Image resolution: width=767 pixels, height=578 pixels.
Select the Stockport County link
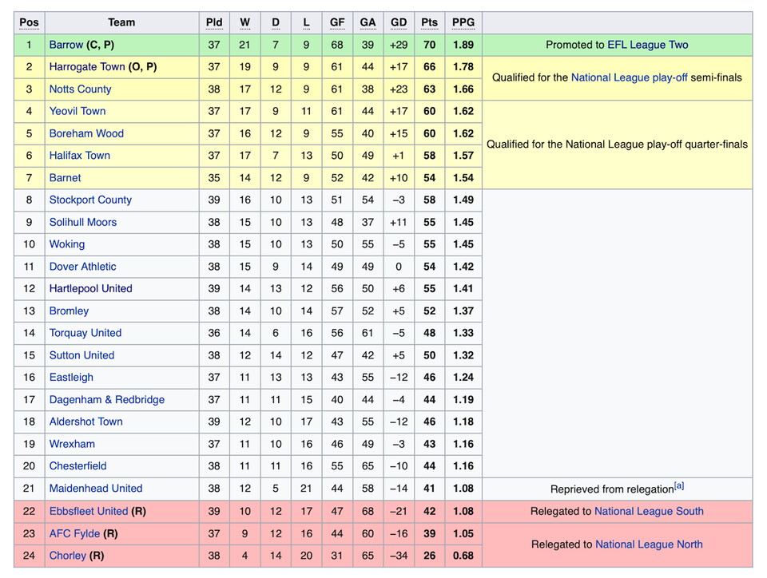(x=90, y=200)
